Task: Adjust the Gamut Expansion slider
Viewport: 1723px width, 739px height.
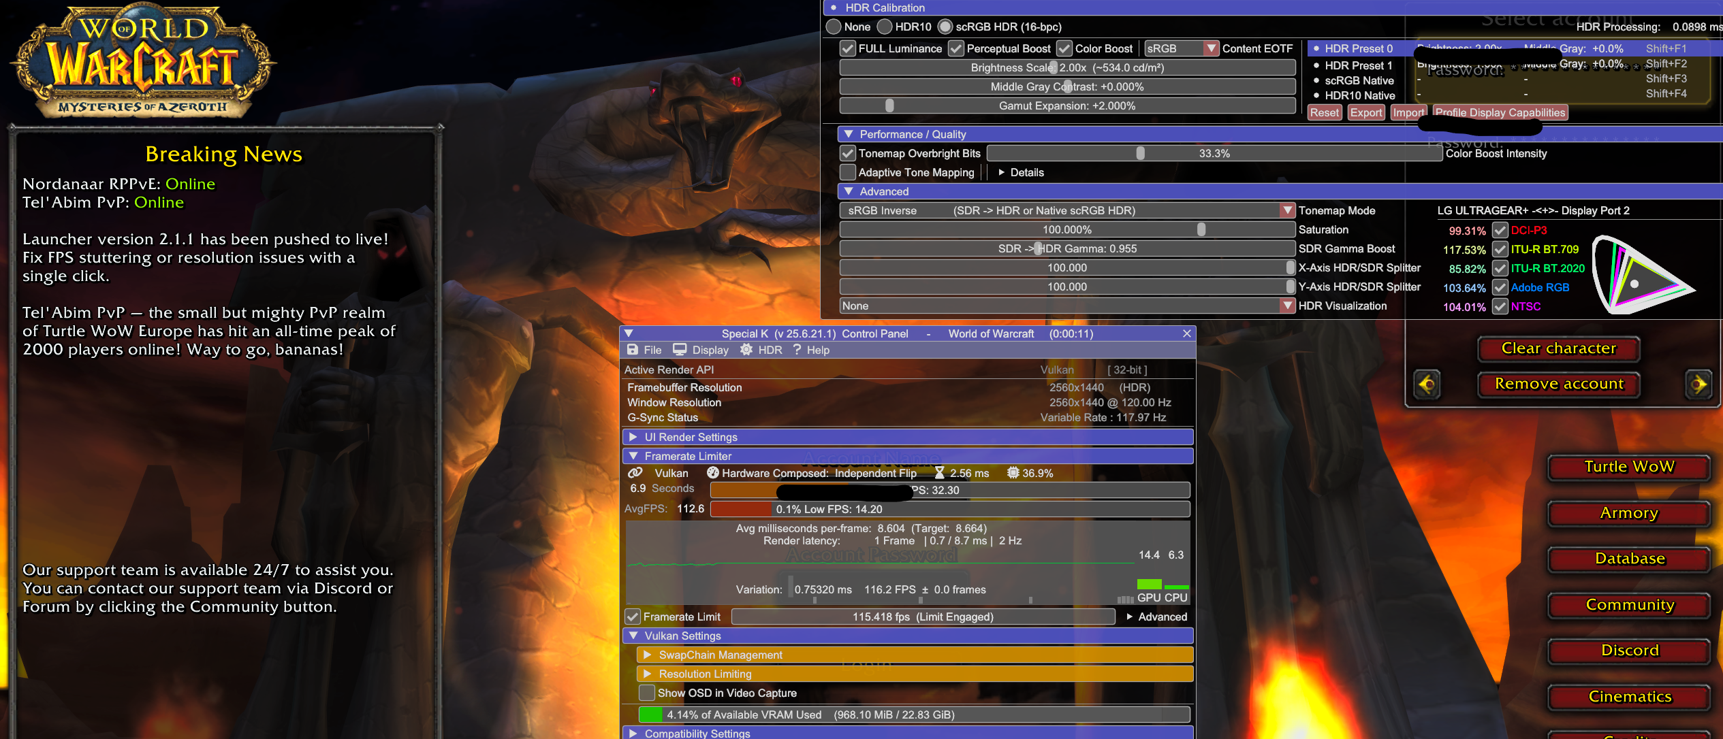Action: tap(1067, 105)
